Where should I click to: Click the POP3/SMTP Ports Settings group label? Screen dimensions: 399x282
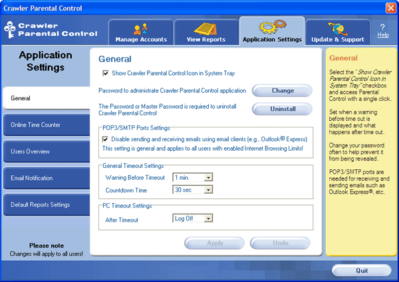136,128
